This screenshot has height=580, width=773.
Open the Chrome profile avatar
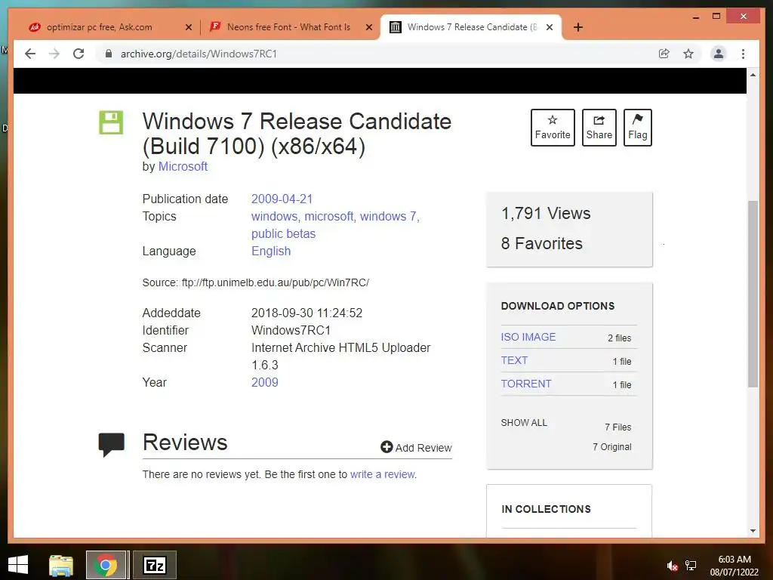point(719,54)
